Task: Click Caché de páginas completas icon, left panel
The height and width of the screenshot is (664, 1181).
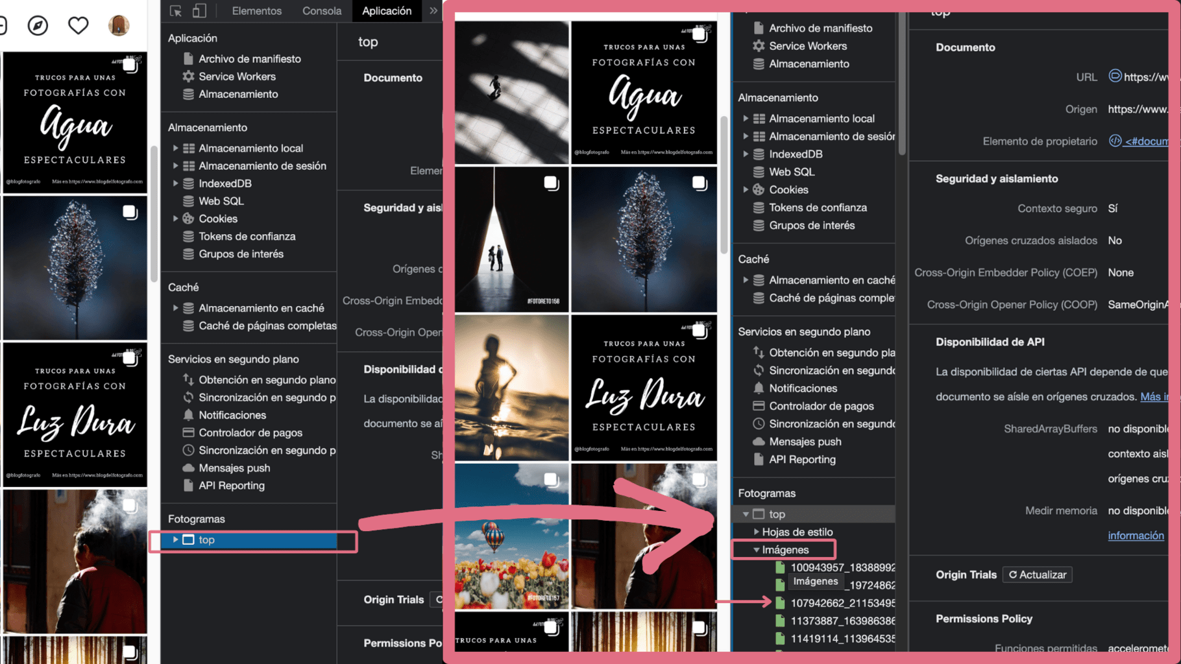Action: click(188, 326)
